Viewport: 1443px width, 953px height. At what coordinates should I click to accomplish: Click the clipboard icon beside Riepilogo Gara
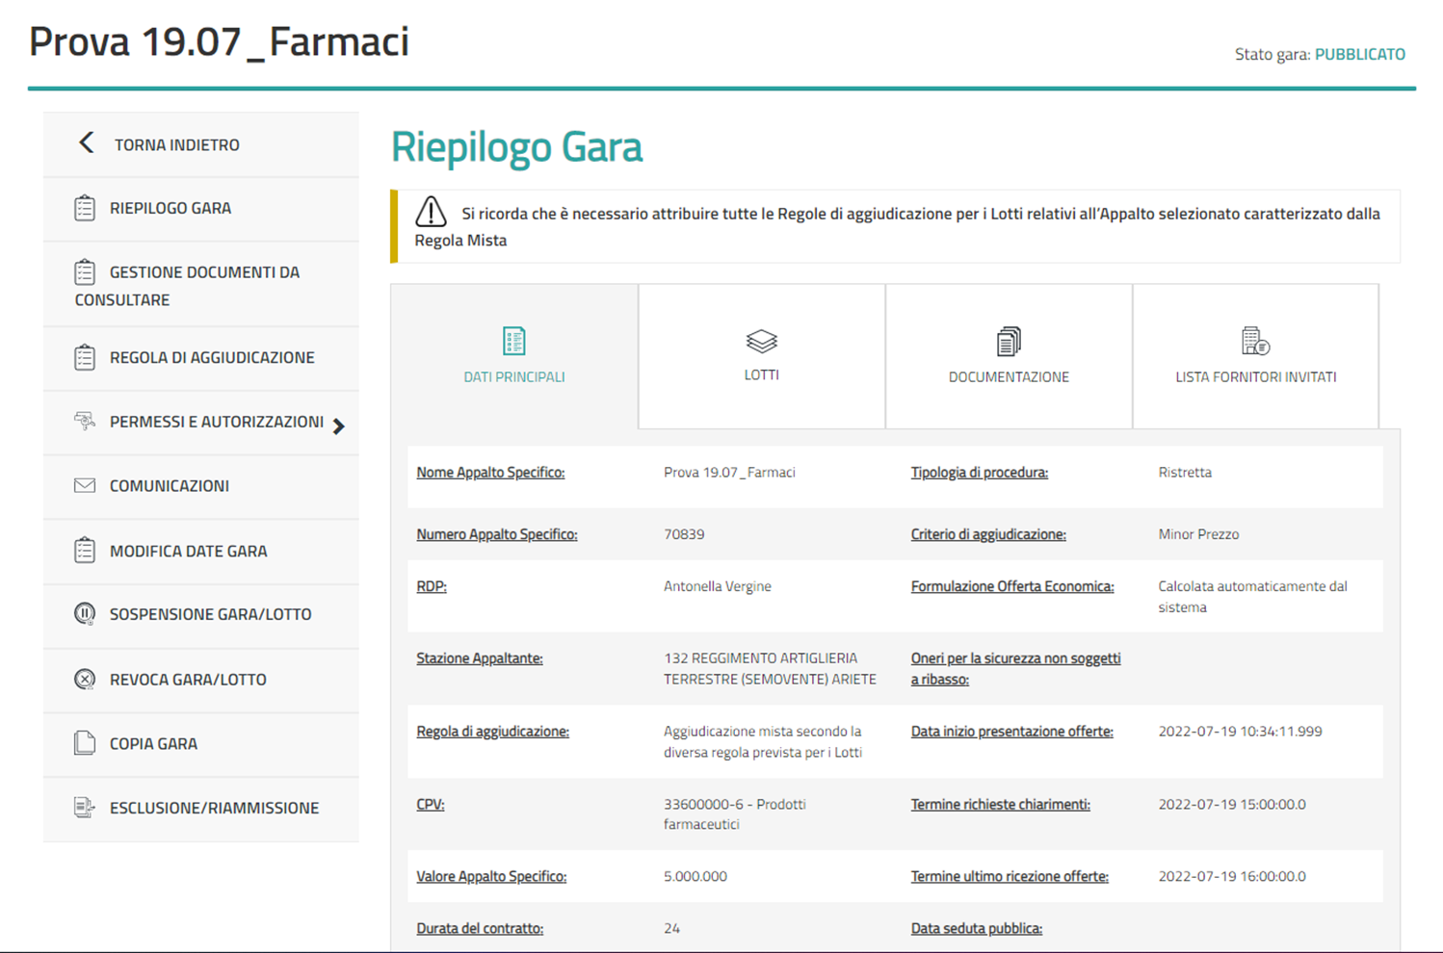pyautogui.click(x=85, y=208)
